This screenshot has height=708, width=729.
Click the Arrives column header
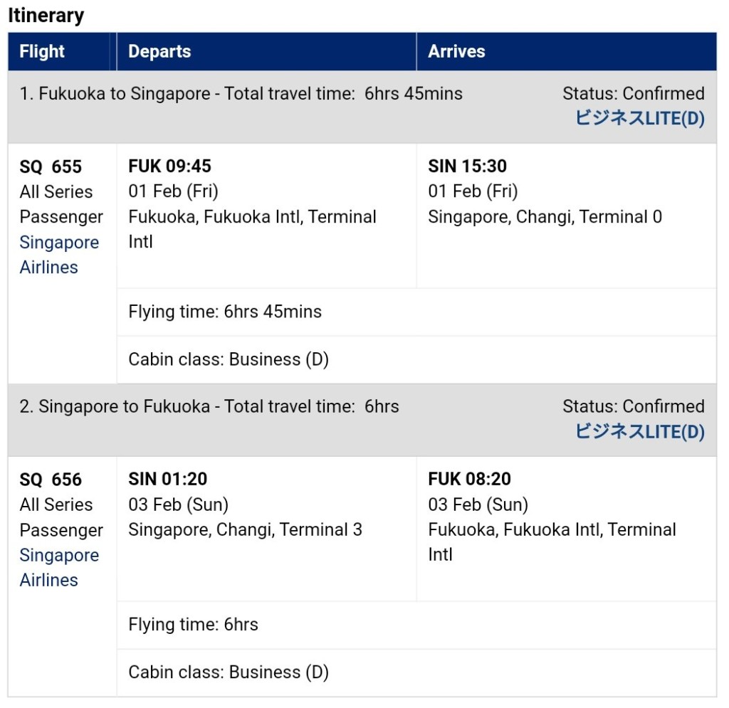[x=456, y=51]
